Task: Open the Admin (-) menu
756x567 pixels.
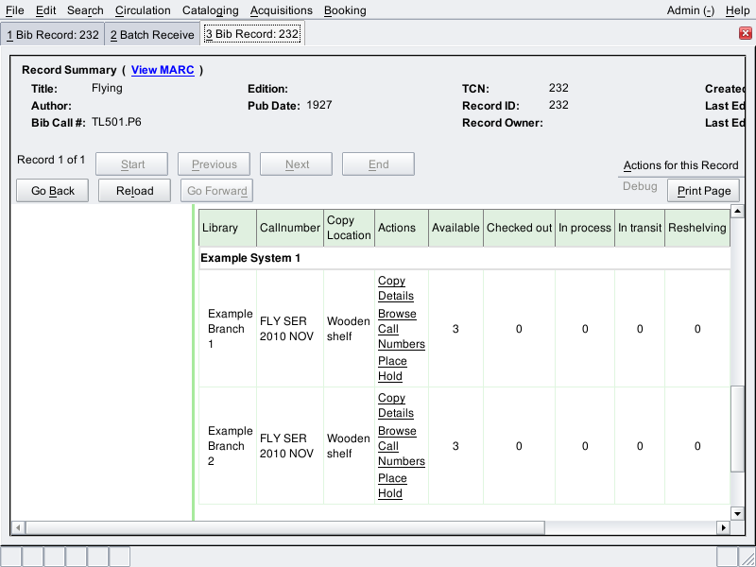Action: tap(690, 10)
